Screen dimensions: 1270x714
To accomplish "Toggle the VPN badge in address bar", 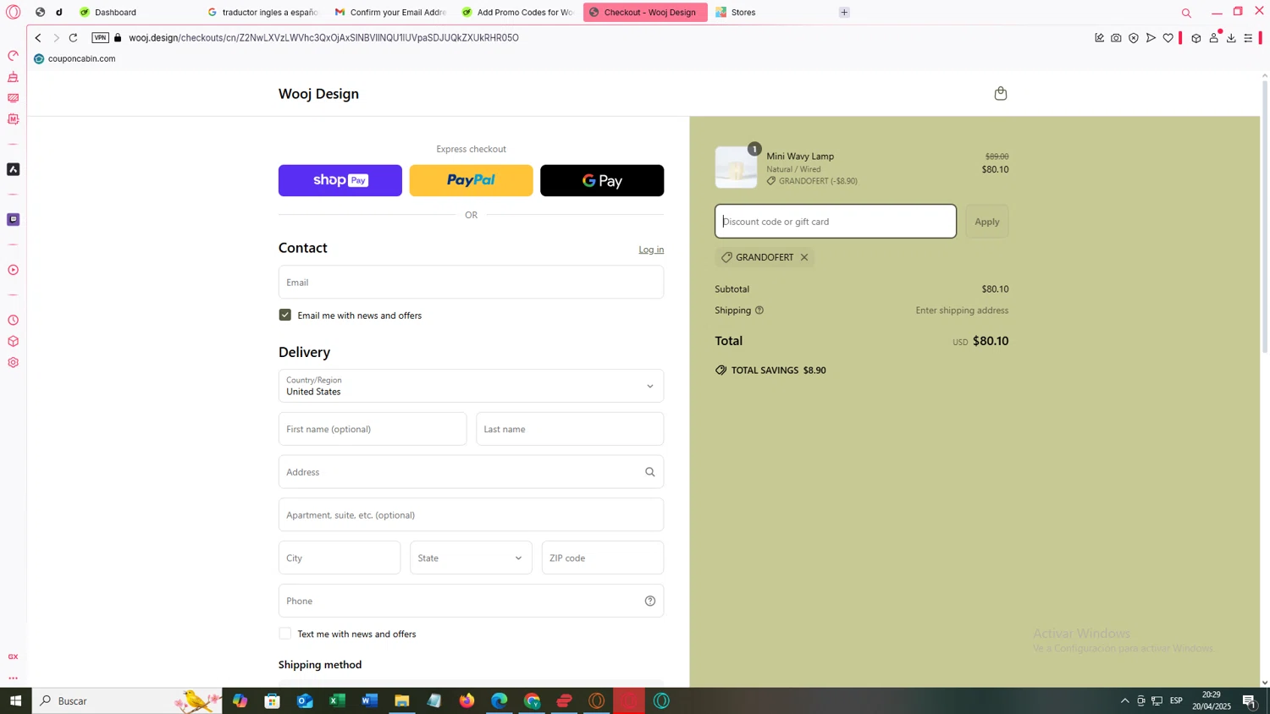I will click(100, 38).
